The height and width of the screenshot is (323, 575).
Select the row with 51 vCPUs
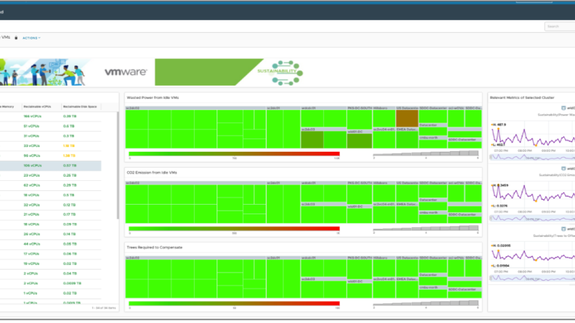[50, 126]
